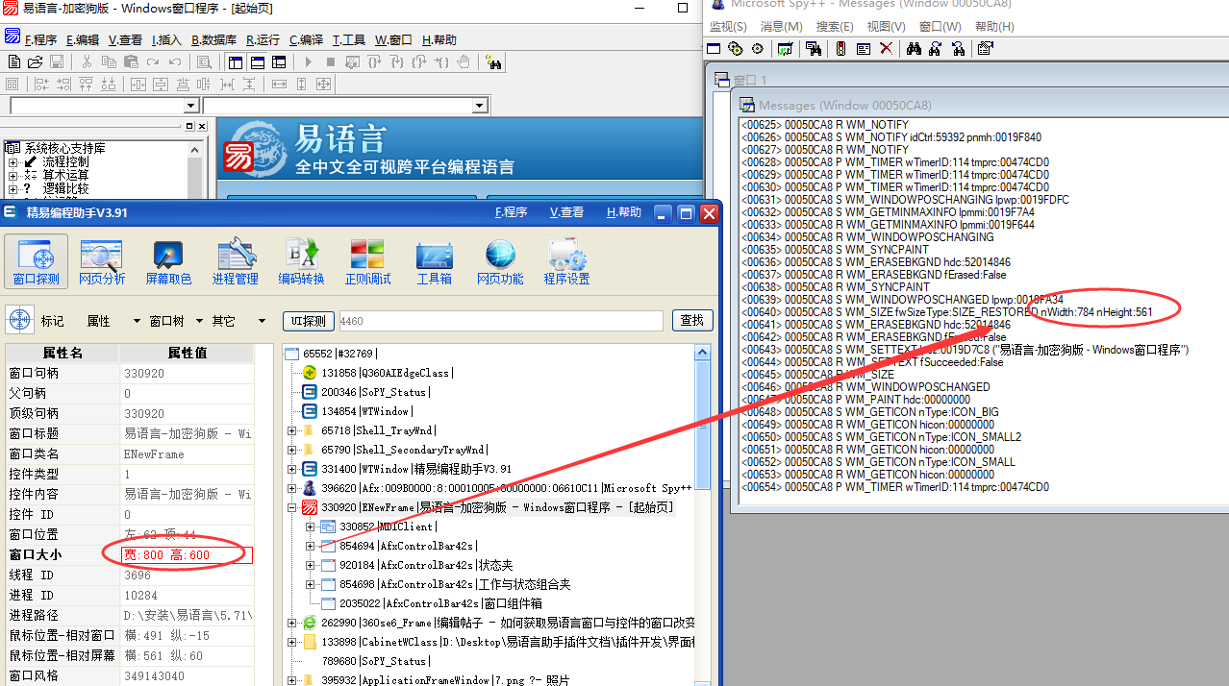
Task: Click the search field containing 4460
Action: [500, 321]
